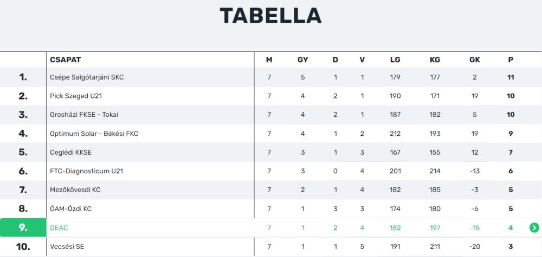The width and height of the screenshot is (542, 257).
Task: Click the P points column header
Action: click(511, 60)
